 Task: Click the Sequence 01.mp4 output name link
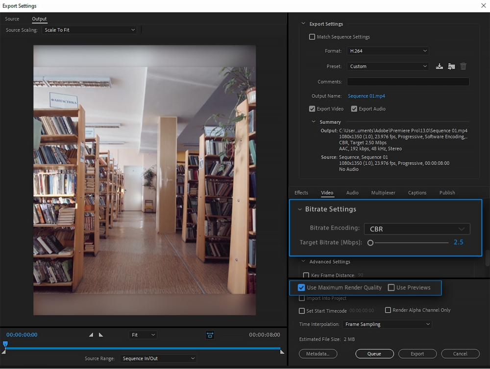pyautogui.click(x=366, y=96)
